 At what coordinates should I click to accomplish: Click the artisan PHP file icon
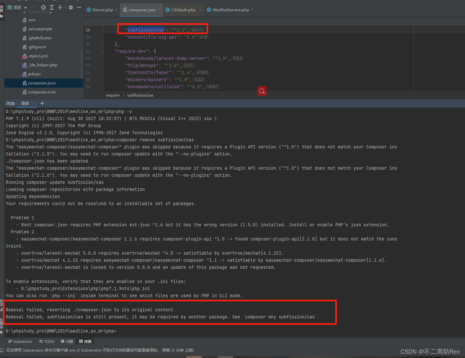24,74
